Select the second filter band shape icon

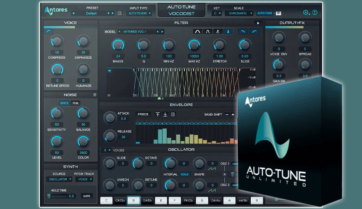tap(207, 32)
